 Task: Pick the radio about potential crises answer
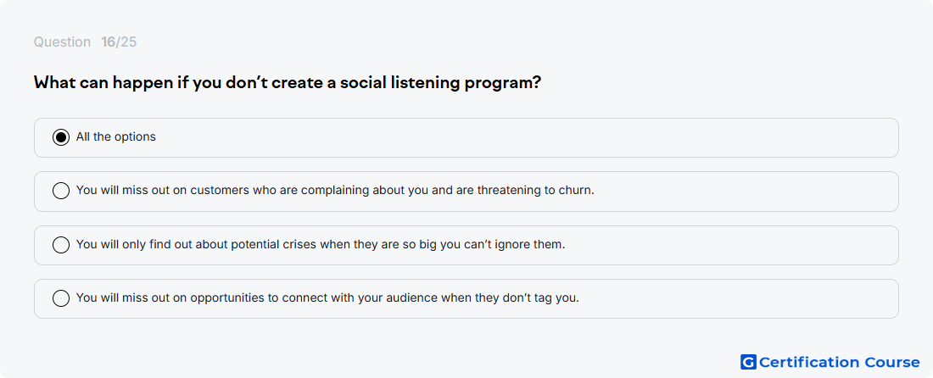[x=61, y=245]
